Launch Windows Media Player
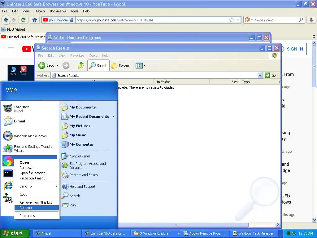Screen dimensions: 317x238 click(29, 136)
